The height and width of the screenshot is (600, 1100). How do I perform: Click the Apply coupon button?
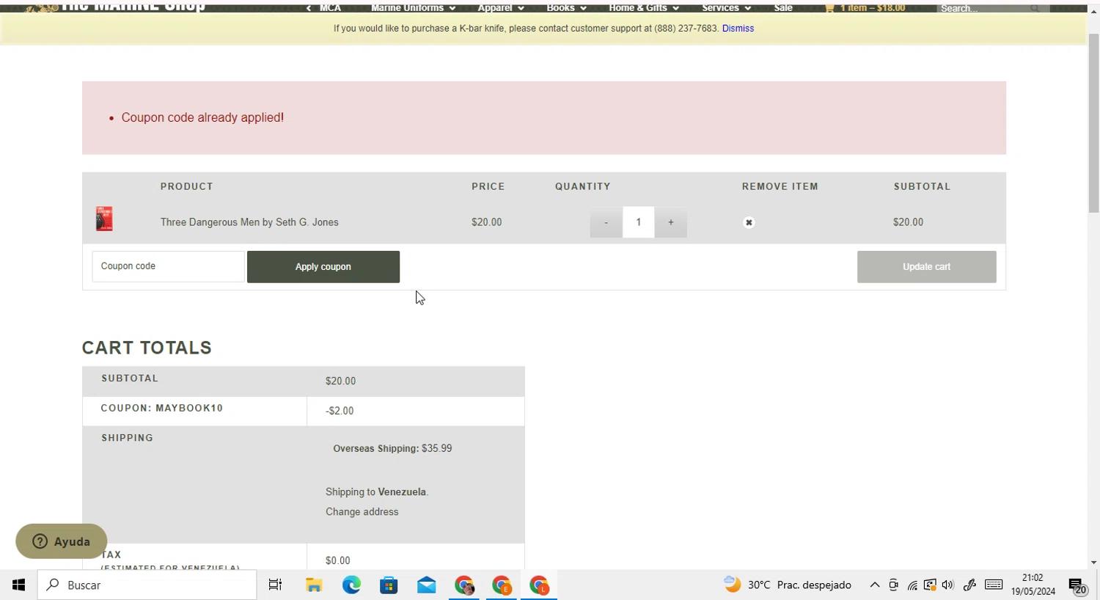coord(323,267)
